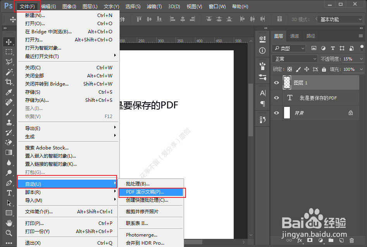
Task: Select the Horizontal Type tool
Action: (9, 193)
